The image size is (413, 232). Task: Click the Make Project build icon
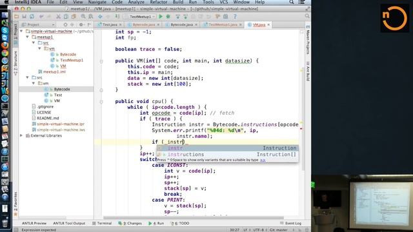[117, 17]
